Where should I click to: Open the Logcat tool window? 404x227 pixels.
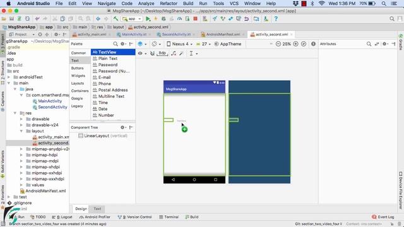[x=62, y=217]
